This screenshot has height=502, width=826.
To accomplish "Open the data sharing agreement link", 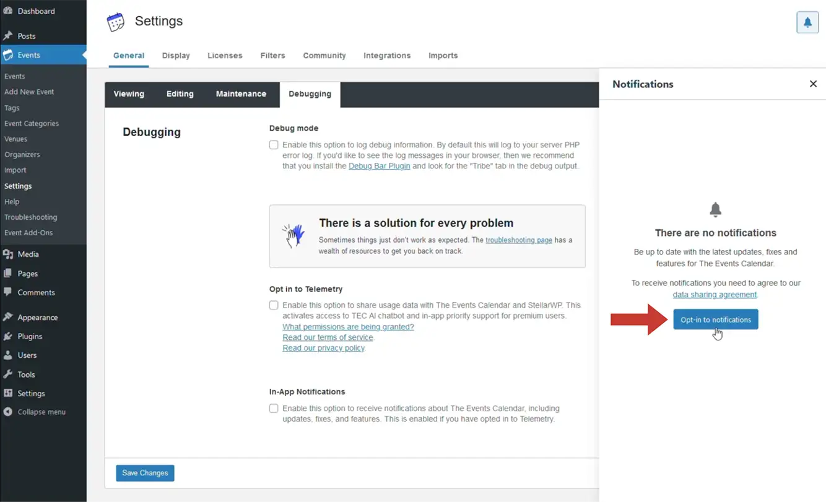I will point(715,295).
